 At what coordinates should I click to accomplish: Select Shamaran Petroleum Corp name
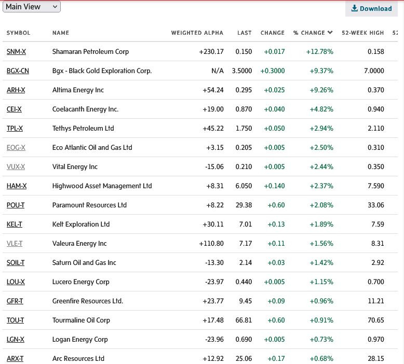point(90,52)
